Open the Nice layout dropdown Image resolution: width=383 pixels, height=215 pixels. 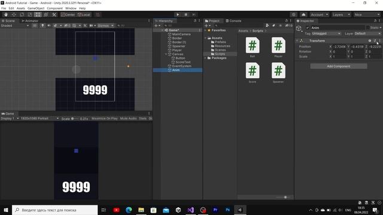click(367, 14)
